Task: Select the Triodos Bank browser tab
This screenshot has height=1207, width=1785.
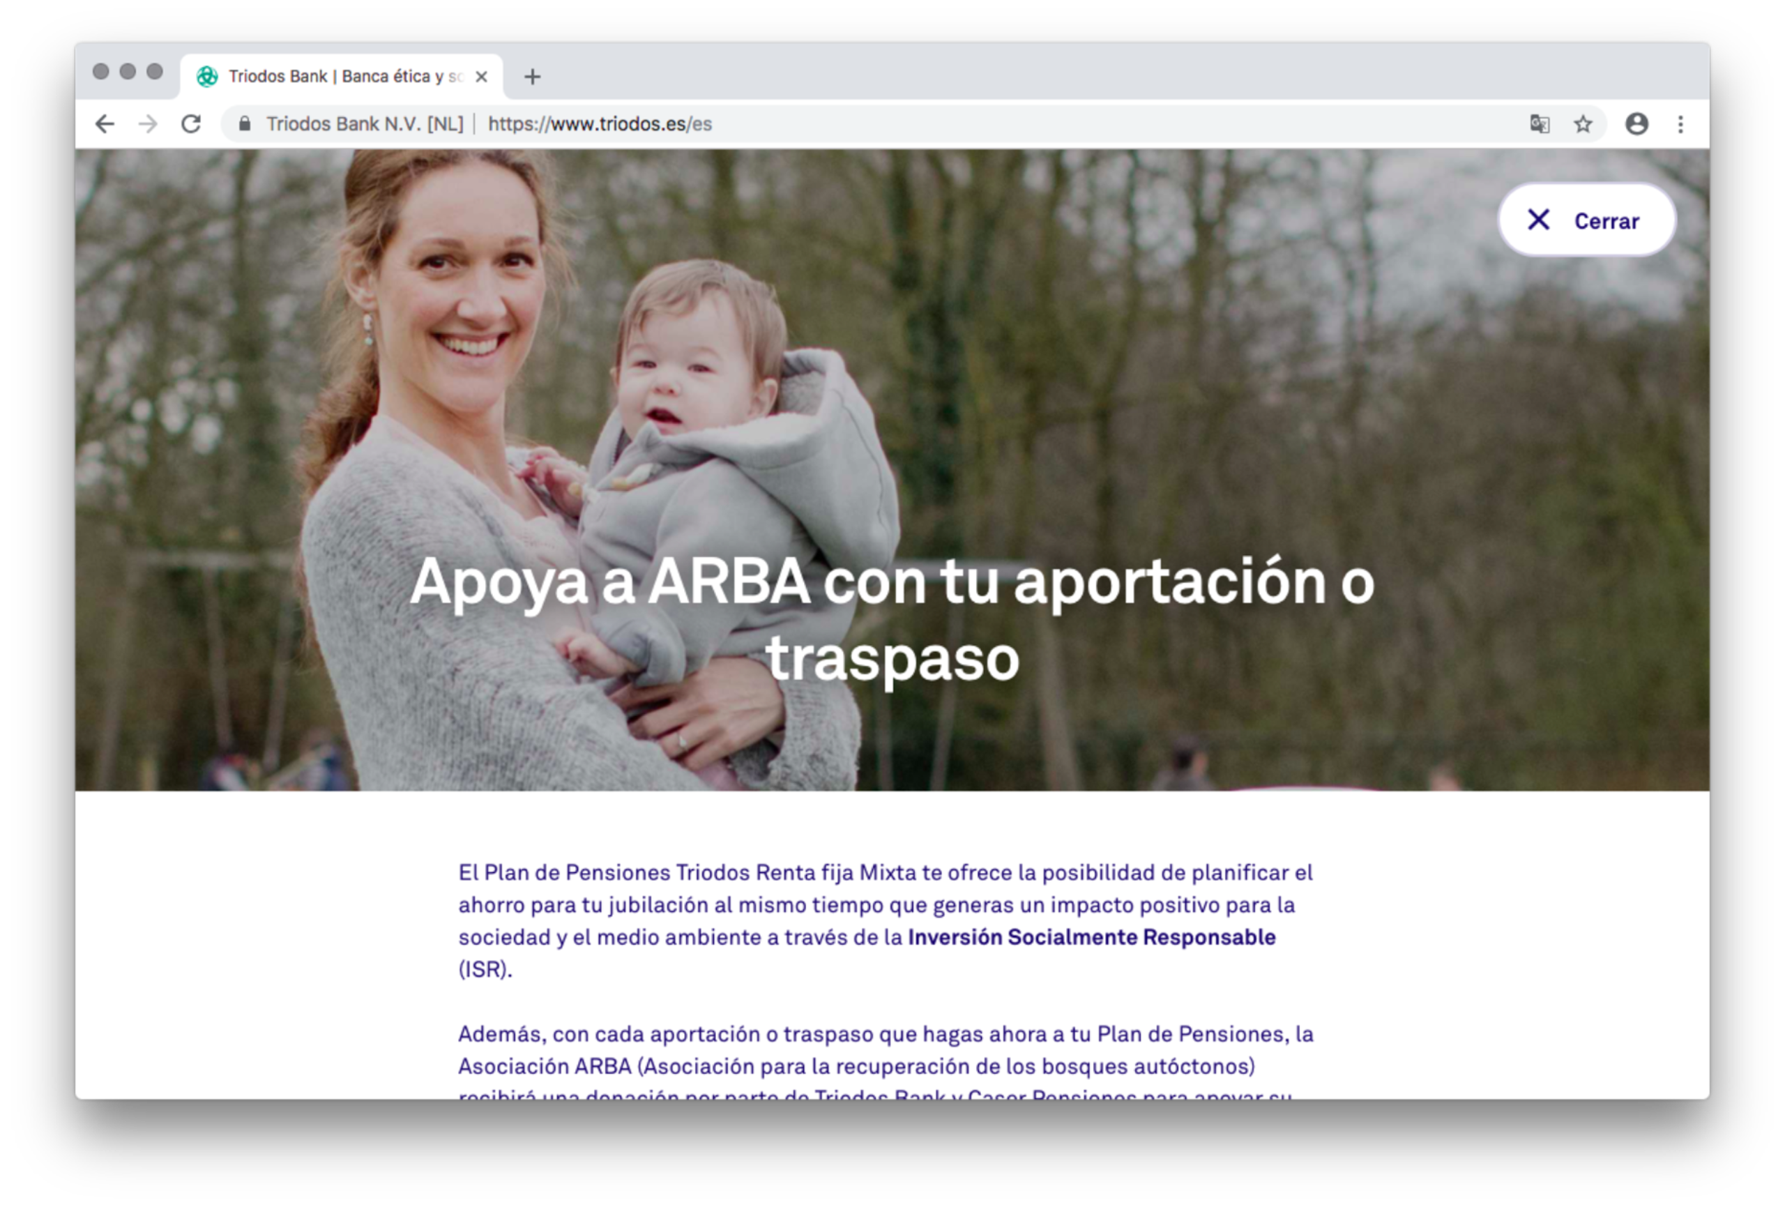Action: [x=342, y=77]
